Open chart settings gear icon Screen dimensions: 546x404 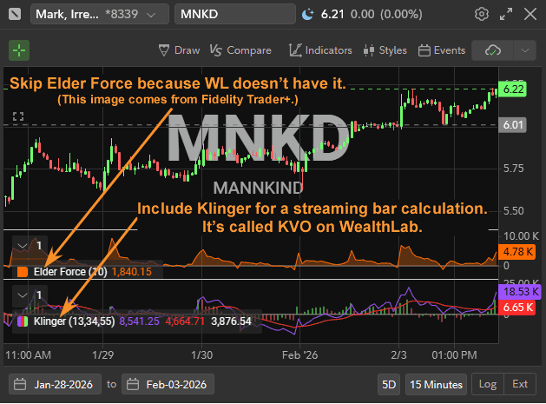pos(482,14)
